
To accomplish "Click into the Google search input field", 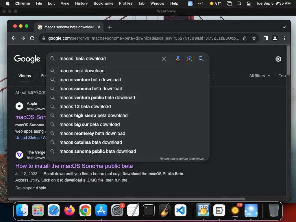I will coord(109,59).
